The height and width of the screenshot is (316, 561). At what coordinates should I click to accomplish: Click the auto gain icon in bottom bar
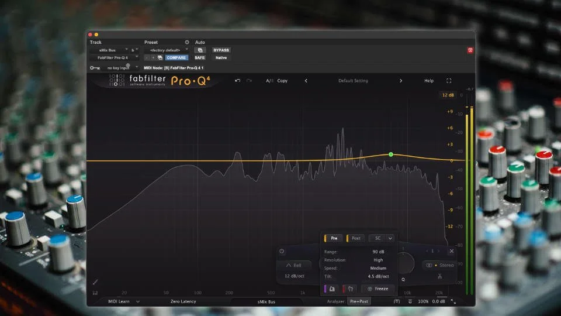coord(410,301)
